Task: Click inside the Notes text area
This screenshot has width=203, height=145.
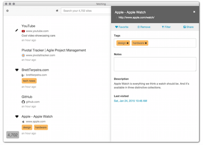Action: [155, 64]
